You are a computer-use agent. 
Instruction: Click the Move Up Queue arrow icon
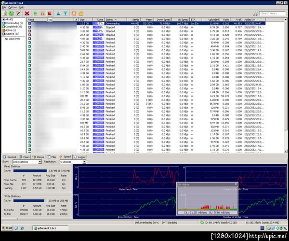click(58, 14)
